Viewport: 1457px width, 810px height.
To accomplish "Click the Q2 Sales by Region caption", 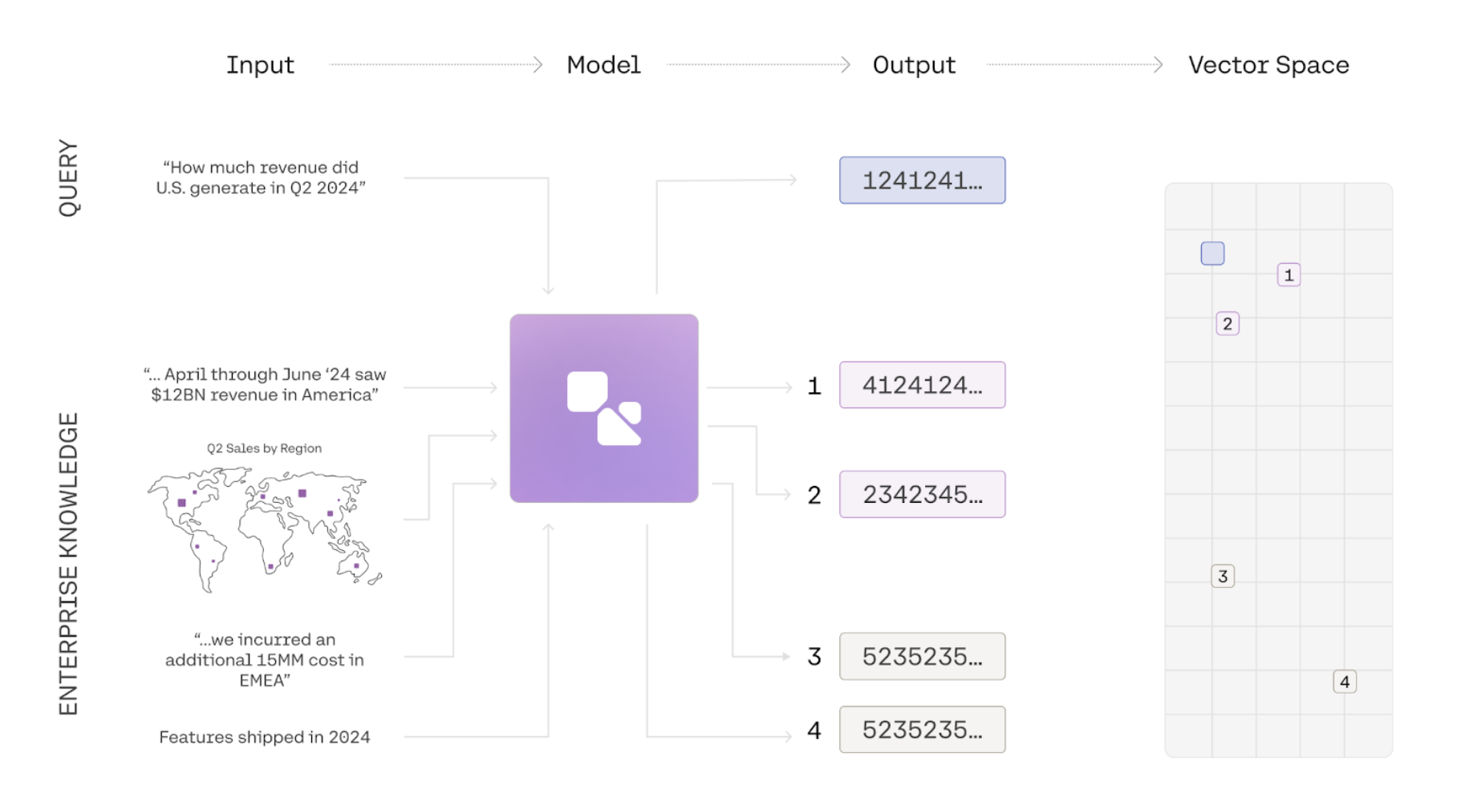I will (263, 448).
